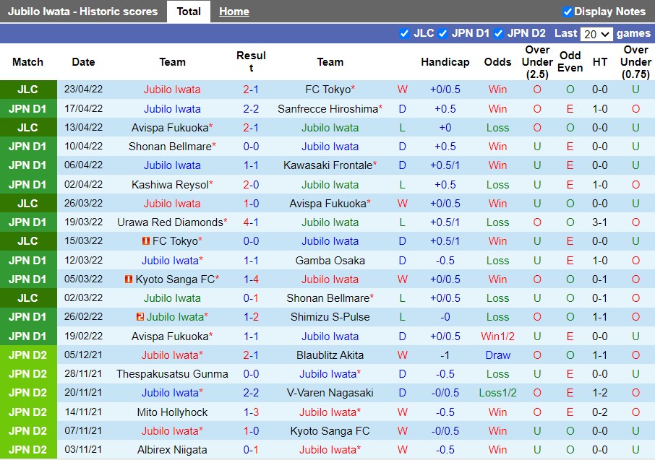Open Thespakusatsu Gunma team link
The height and width of the screenshot is (460, 655).
click(x=172, y=374)
